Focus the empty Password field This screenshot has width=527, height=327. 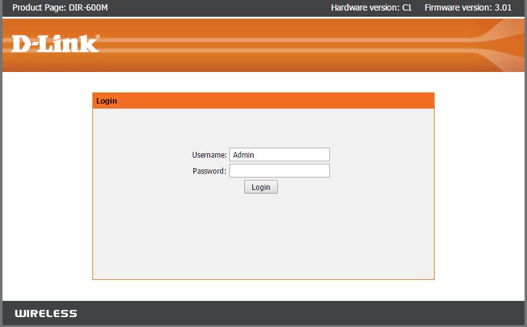point(279,171)
